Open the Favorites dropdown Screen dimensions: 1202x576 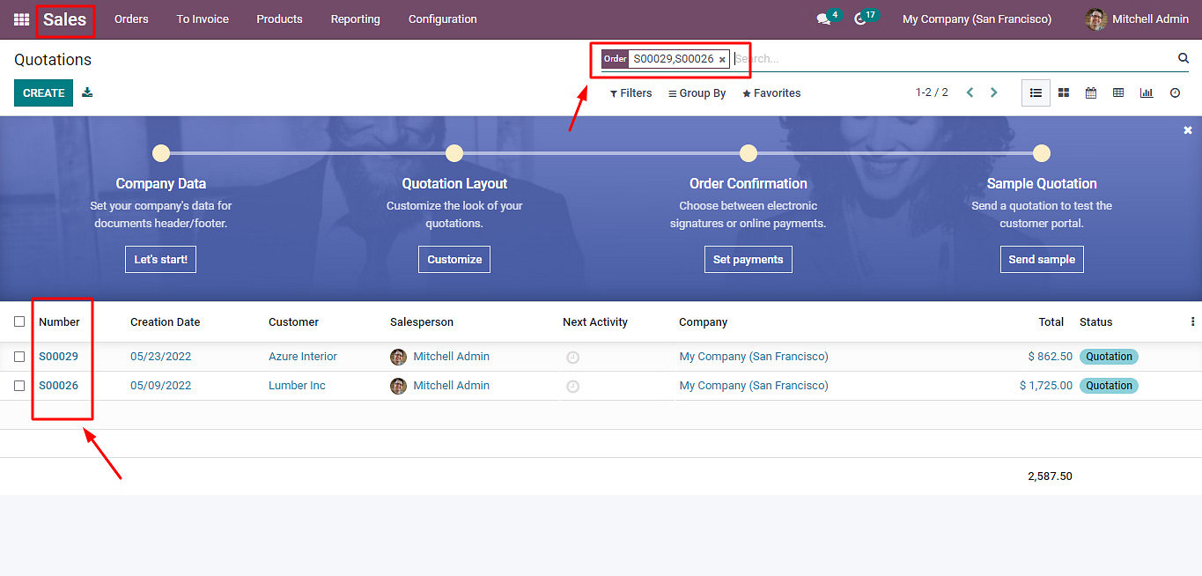771,93
